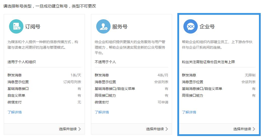Image resolution: width=264 pixels, height=138 pixels.
Task: Click the chevron arrow in 订阅号 card footer
Action: point(80,129)
